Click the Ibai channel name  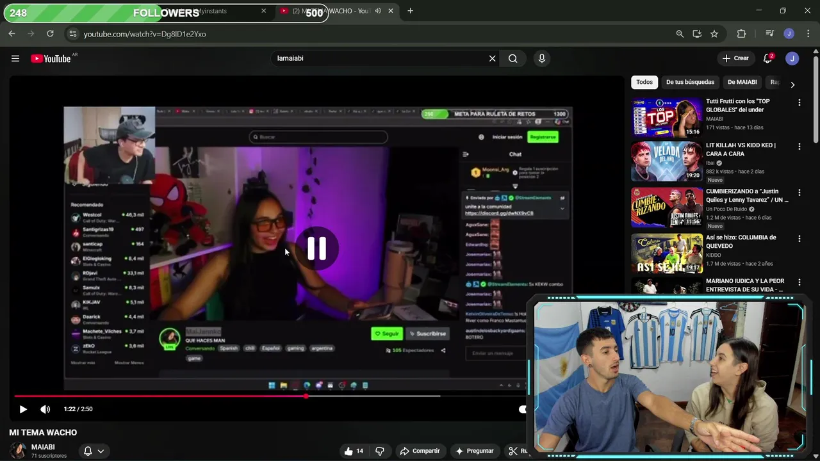point(712,163)
